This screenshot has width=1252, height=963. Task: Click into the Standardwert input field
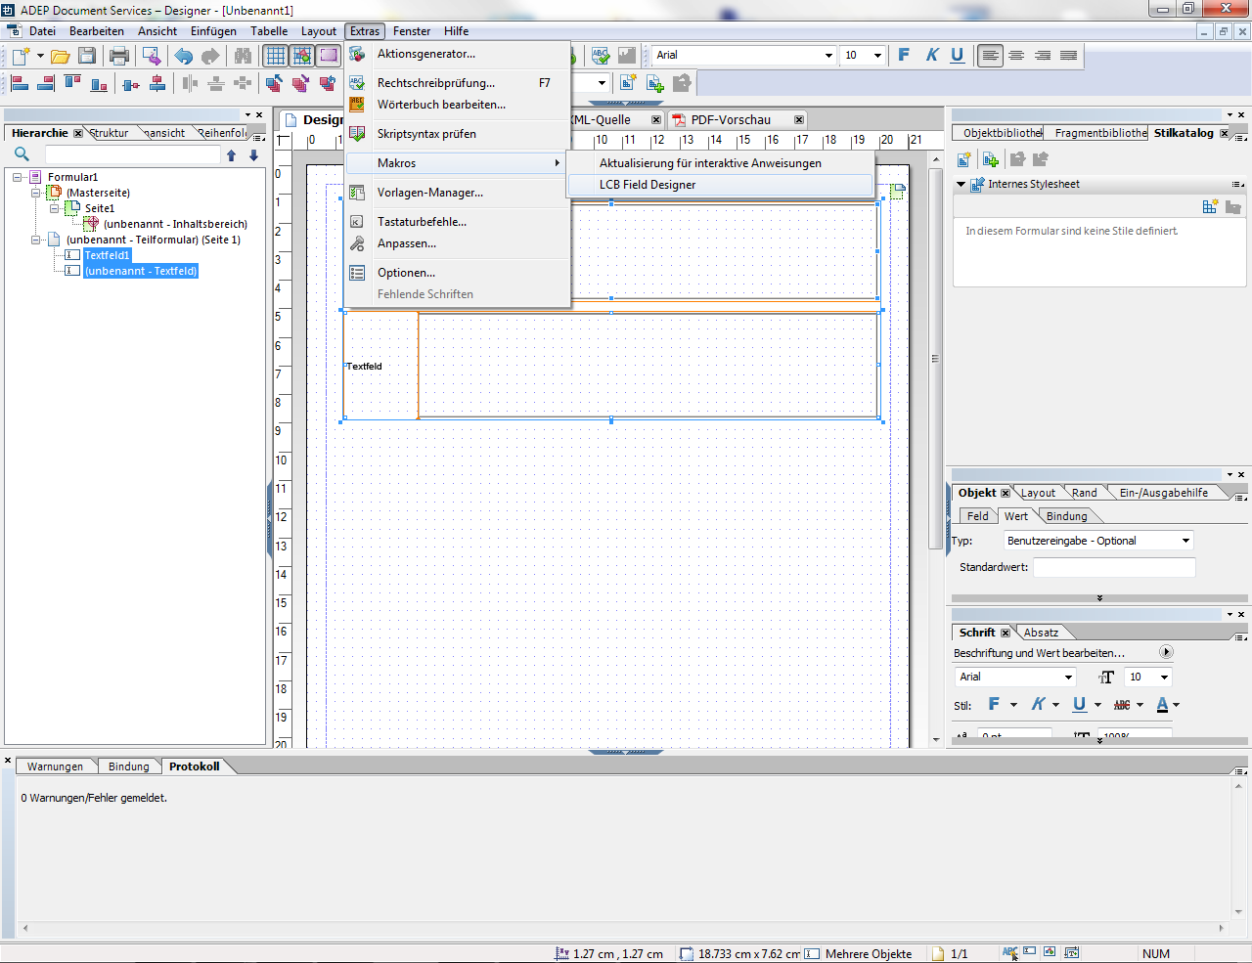click(x=1114, y=567)
